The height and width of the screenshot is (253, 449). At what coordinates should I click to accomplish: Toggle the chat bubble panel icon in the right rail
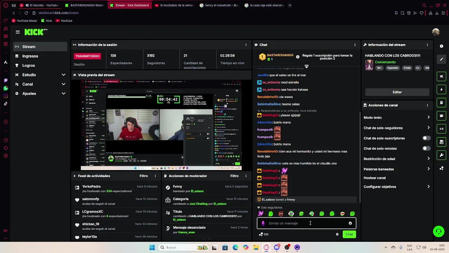[441, 116]
